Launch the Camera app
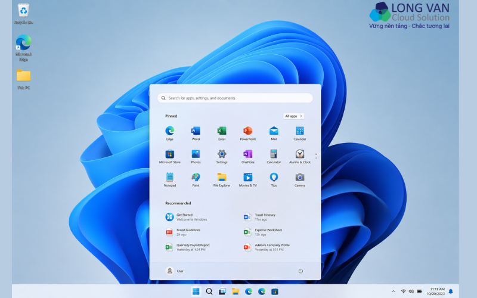The height and width of the screenshot is (298, 477). (x=300, y=180)
